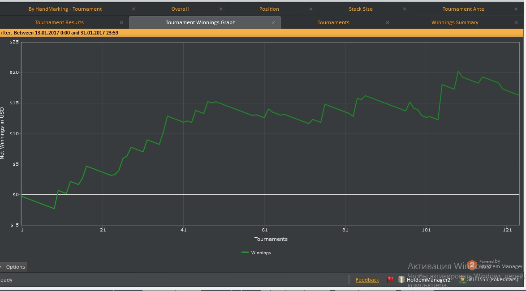The image size is (526, 291).
Task: Click the 61 x-axis label
Action: pos(265,230)
